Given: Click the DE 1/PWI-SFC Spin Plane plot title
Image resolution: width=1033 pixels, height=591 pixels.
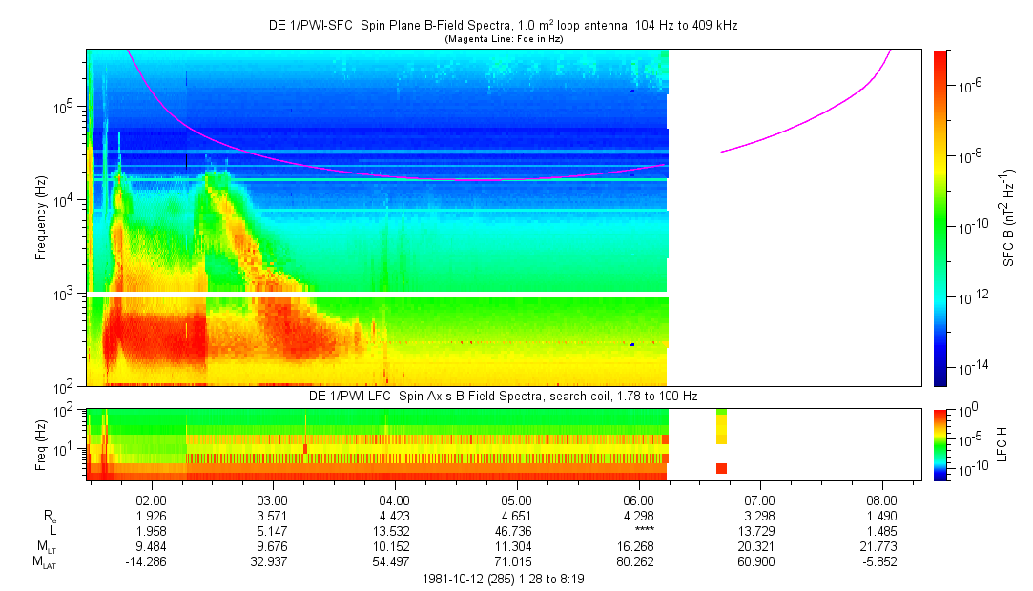Looking at the screenshot, I should [x=503, y=26].
